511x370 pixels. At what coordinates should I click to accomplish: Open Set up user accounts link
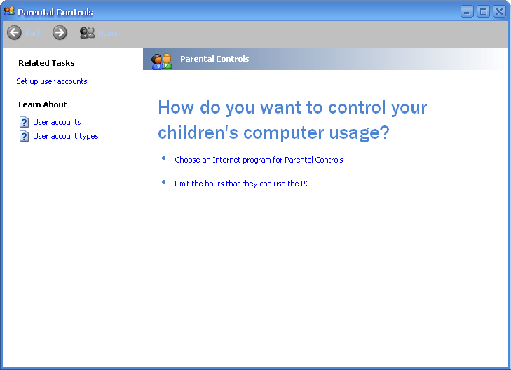click(x=52, y=81)
